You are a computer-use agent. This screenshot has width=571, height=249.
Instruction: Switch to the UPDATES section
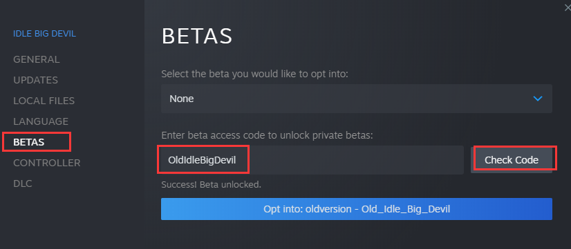[36, 80]
